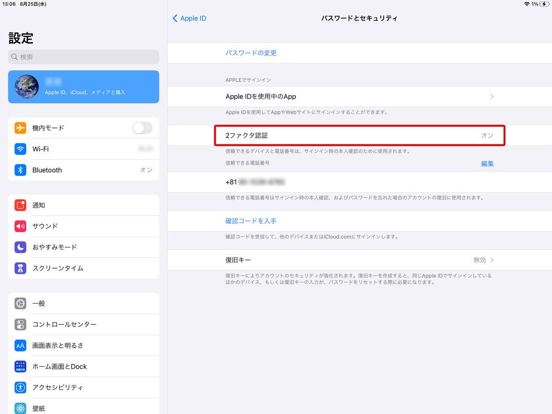This screenshot has width=552, height=414.
Task: Tap 編集 for trusted phone numbers
Action: pos(488,163)
